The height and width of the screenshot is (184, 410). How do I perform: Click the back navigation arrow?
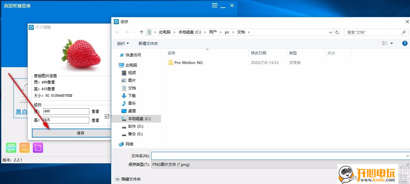tap(117, 32)
